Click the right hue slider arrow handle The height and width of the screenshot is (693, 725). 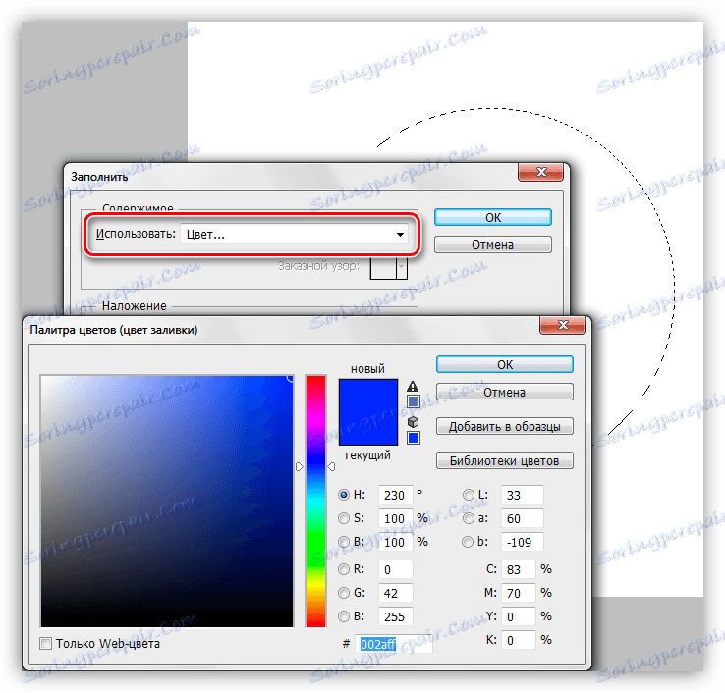(331, 466)
